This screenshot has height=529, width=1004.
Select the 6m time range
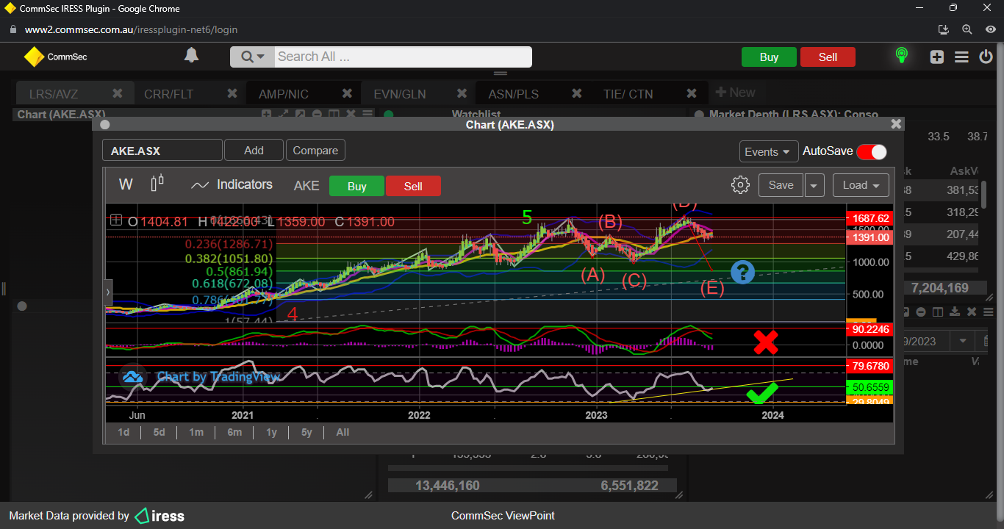click(234, 432)
